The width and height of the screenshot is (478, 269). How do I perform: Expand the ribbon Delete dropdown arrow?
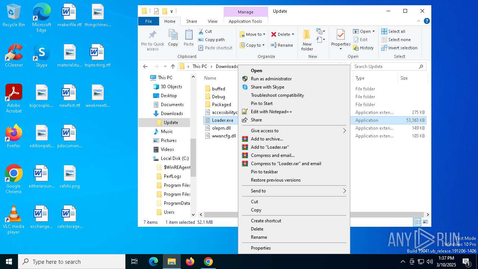pyautogui.click(x=293, y=34)
